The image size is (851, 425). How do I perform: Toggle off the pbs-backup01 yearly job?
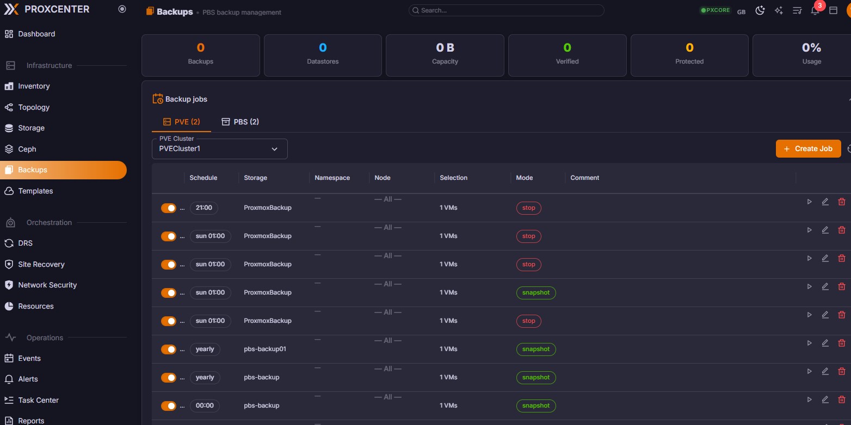pos(169,349)
